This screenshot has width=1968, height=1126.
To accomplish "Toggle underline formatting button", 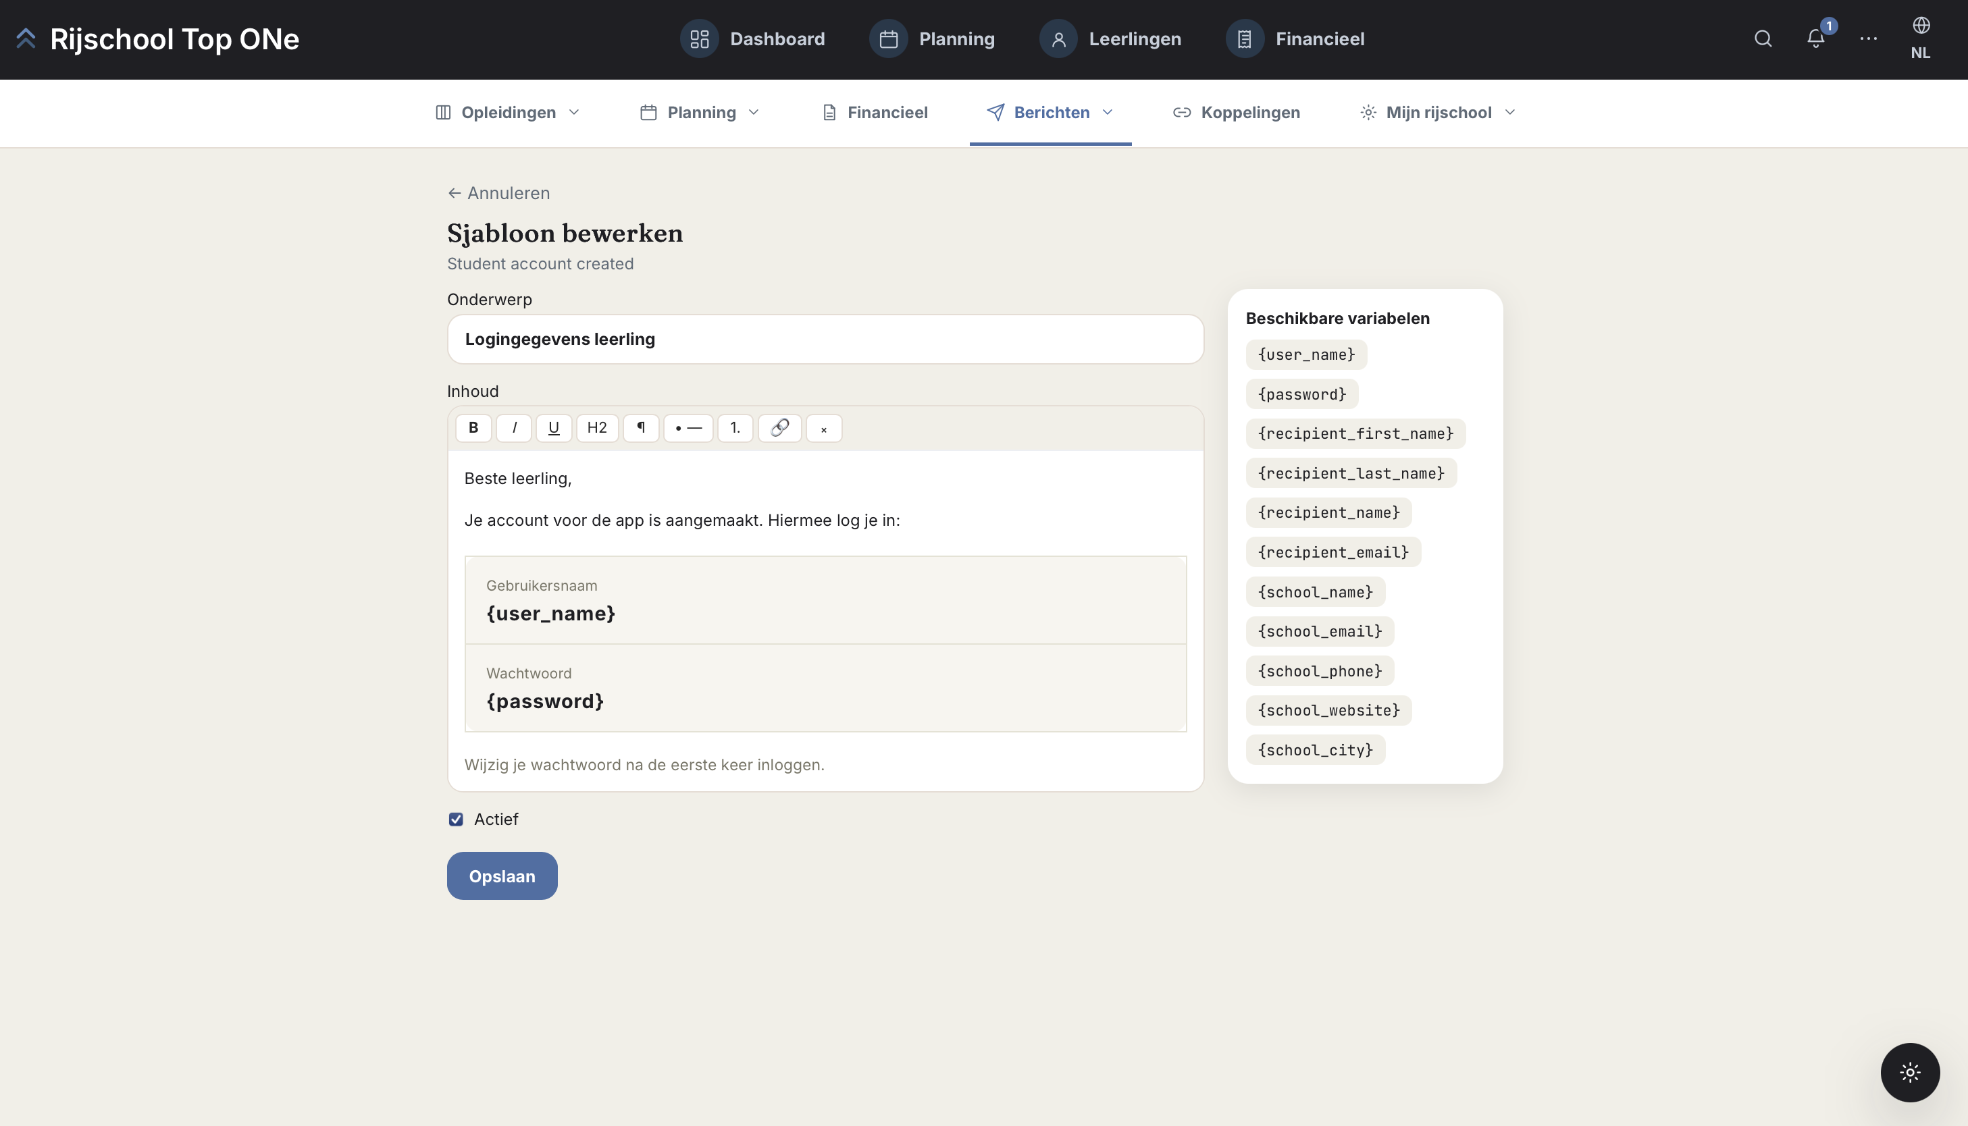I will point(554,428).
